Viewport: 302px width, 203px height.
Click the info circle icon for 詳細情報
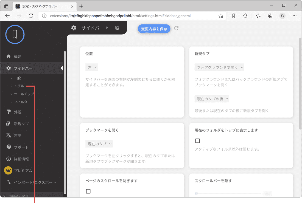coord(9,159)
